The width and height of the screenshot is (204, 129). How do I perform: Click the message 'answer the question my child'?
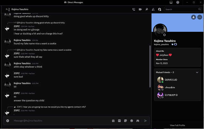29,100
